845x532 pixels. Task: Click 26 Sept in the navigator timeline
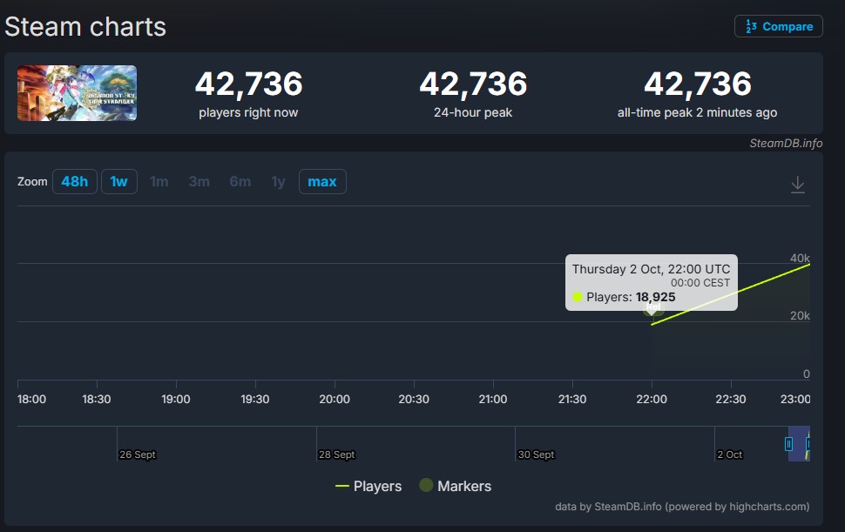click(x=138, y=455)
